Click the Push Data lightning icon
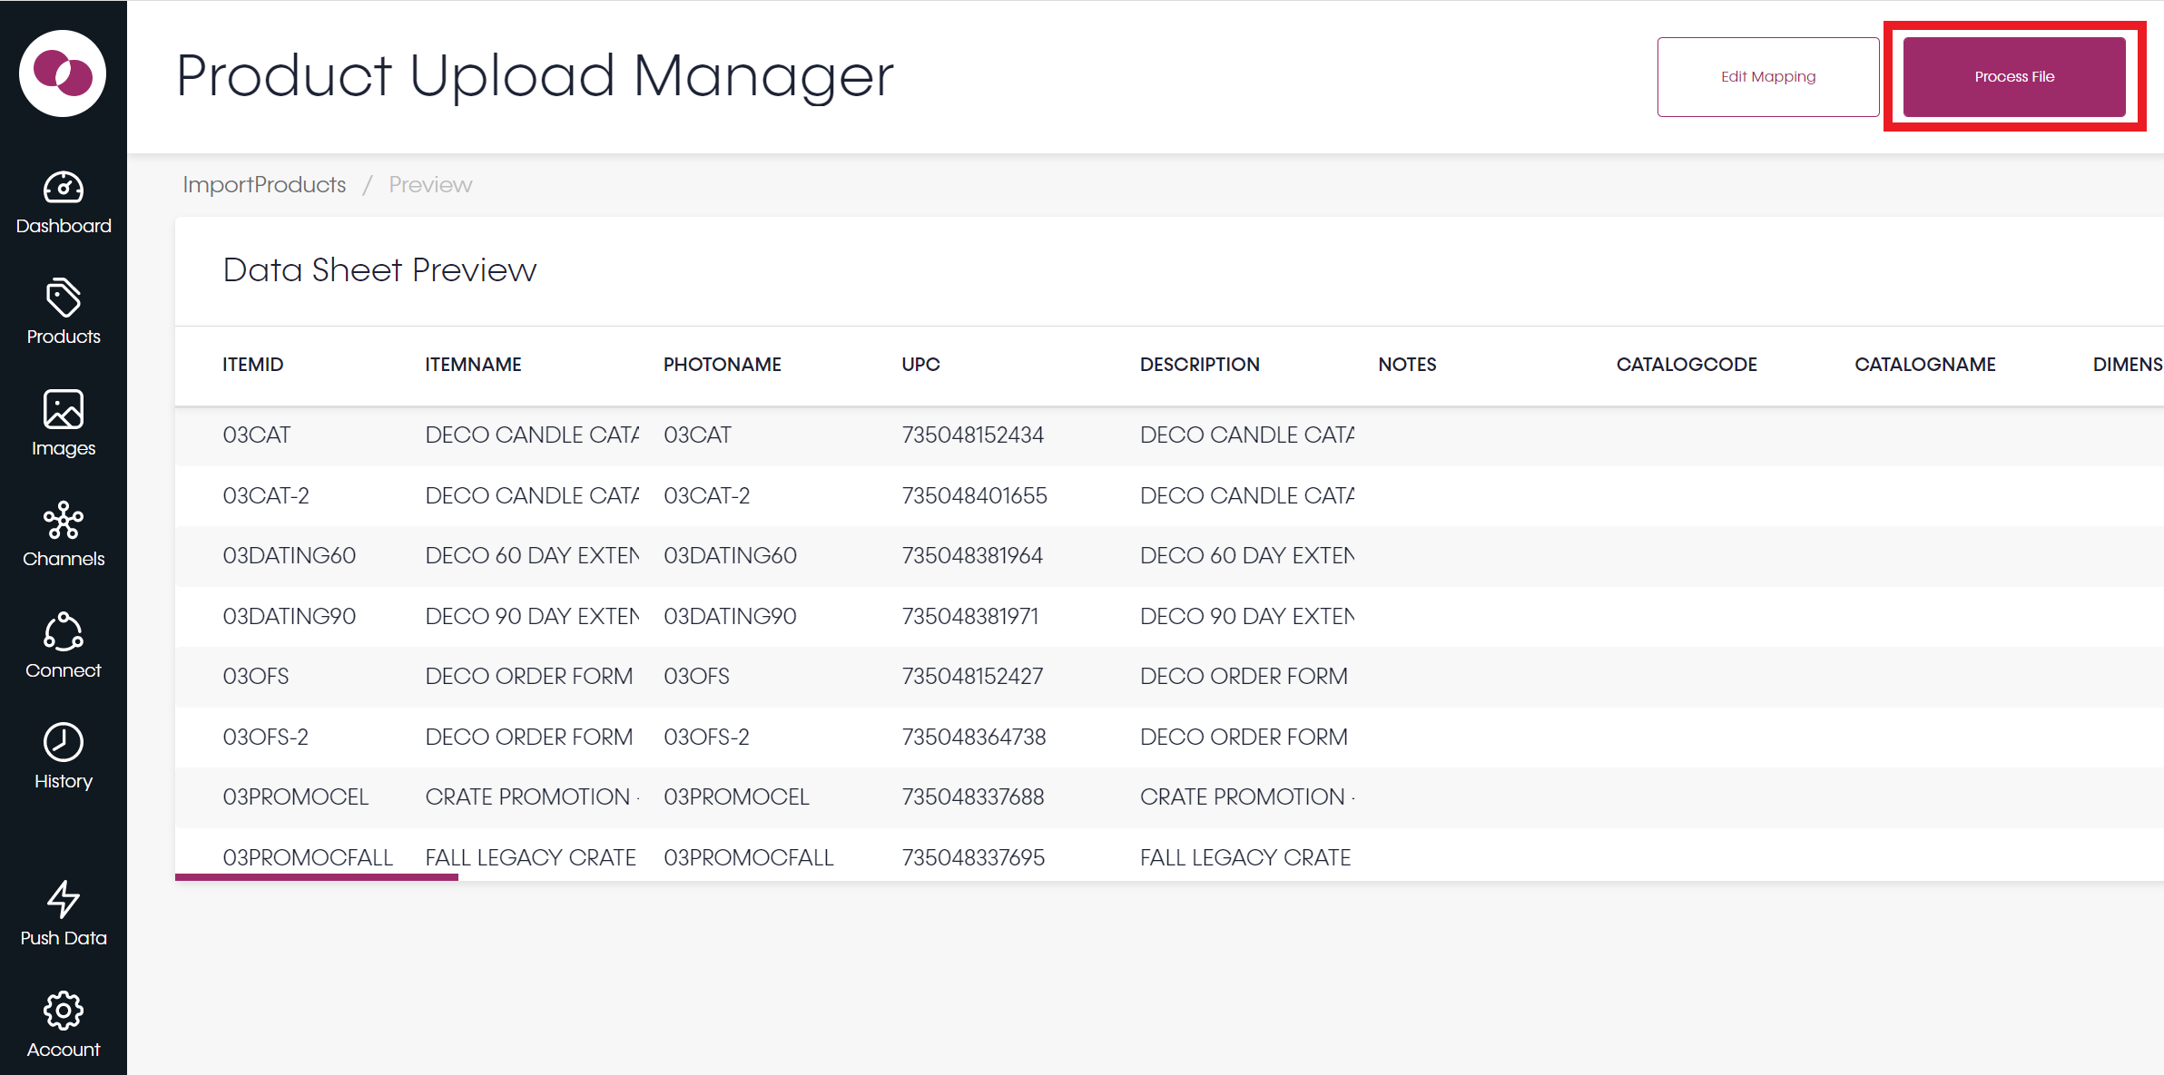Image resolution: width=2164 pixels, height=1075 pixels. coord(64,899)
